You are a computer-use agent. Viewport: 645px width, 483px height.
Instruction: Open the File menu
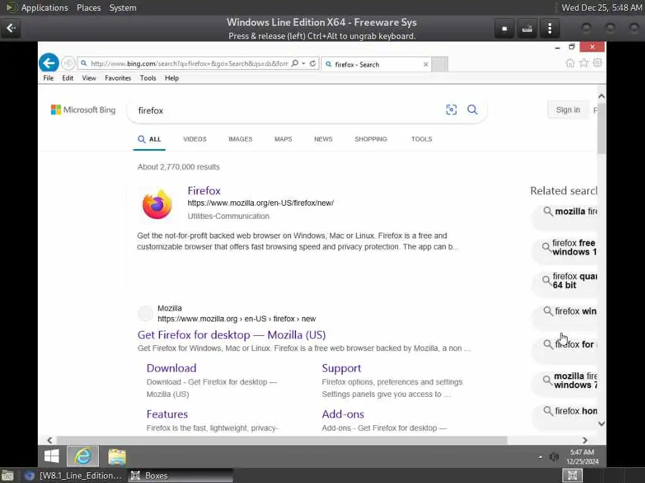coord(49,78)
